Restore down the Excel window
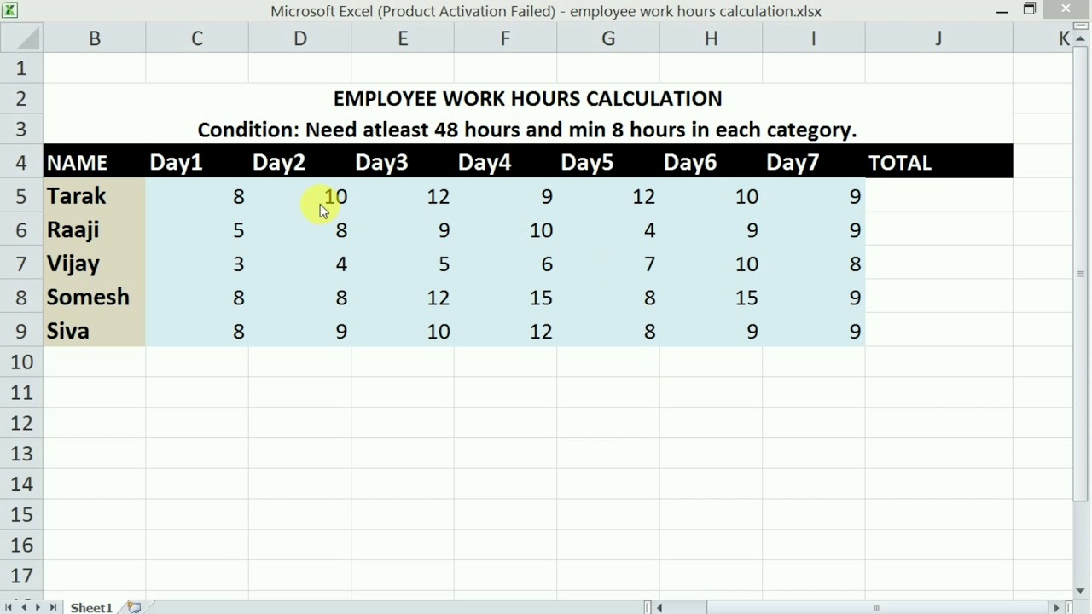Image resolution: width=1092 pixels, height=614 pixels. [1030, 10]
